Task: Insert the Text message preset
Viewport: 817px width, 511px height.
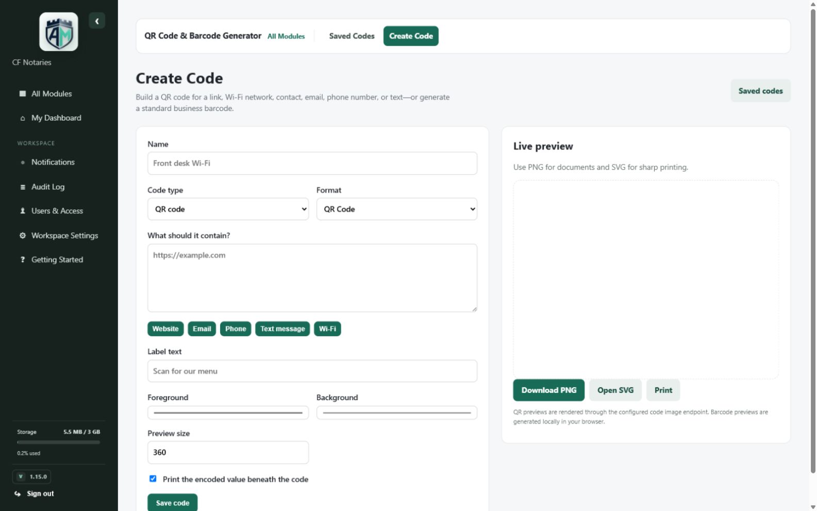Action: tap(282, 329)
